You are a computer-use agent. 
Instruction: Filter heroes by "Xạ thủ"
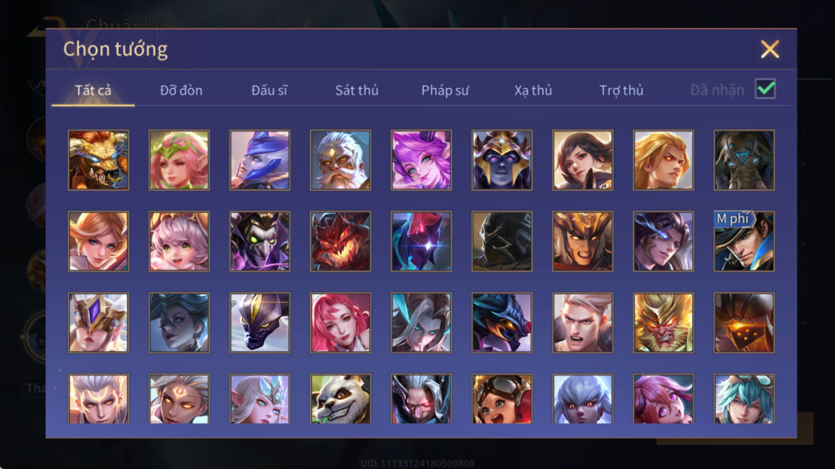[533, 90]
